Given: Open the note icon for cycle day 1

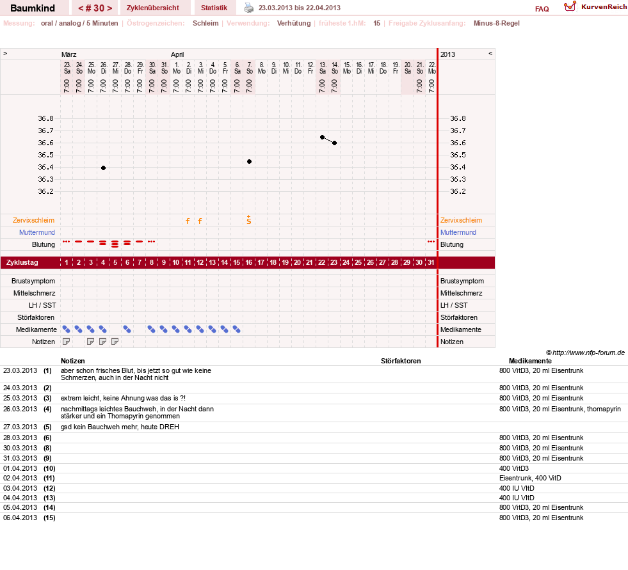Looking at the screenshot, I should (67, 342).
